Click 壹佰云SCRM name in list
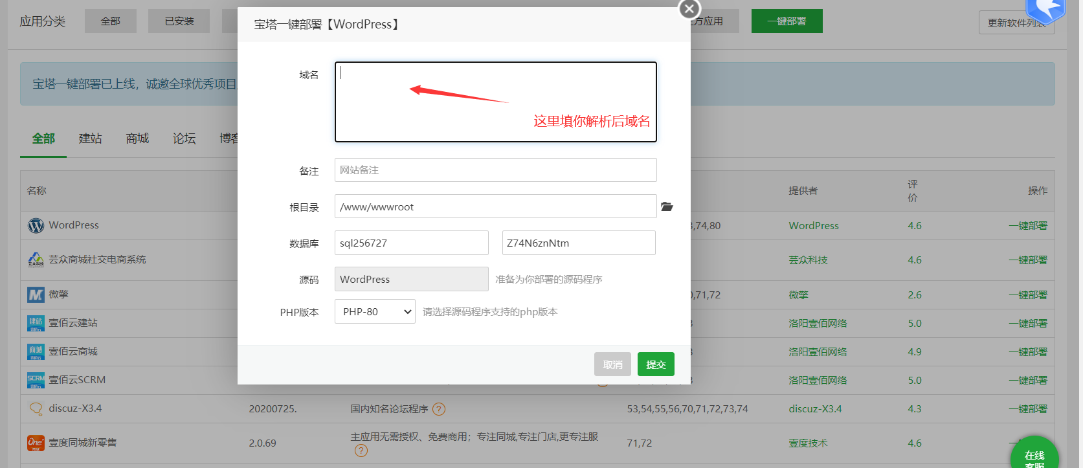 77,380
